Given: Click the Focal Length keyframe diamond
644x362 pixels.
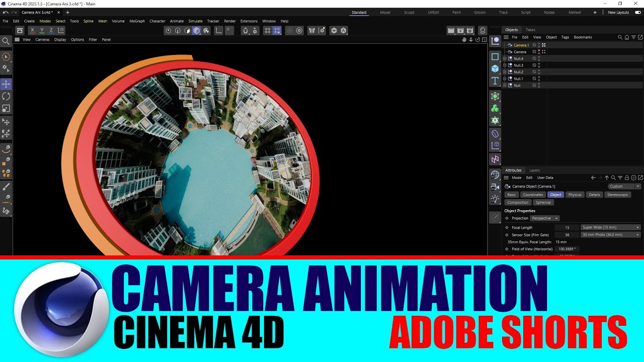Looking at the screenshot, I should pos(507,227).
